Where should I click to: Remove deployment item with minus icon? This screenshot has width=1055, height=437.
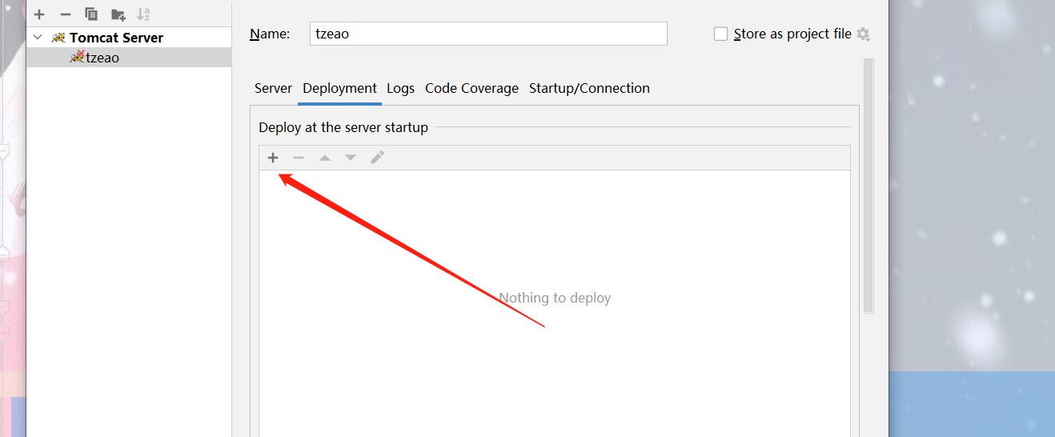point(299,158)
